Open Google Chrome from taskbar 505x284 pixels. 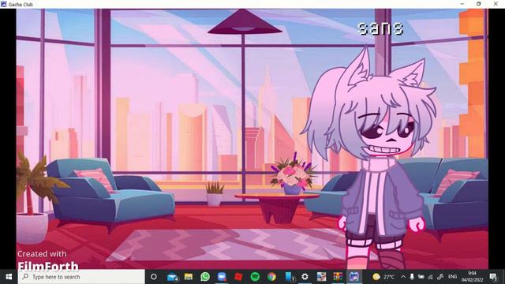click(271, 277)
